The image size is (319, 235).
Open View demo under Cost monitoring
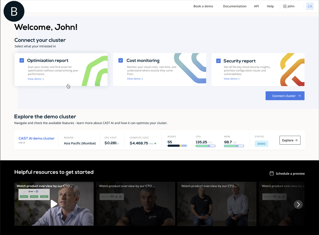[x=135, y=79]
